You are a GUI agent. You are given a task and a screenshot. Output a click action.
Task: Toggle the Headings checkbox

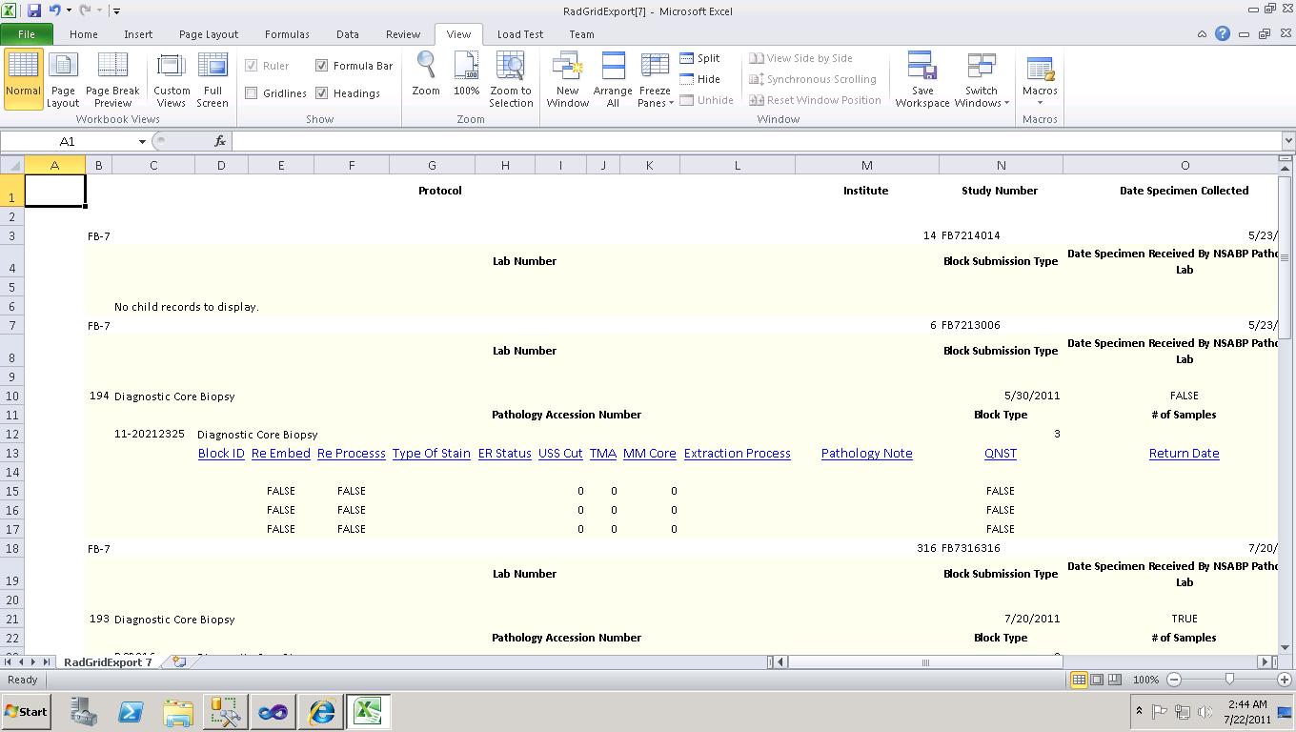tap(322, 93)
